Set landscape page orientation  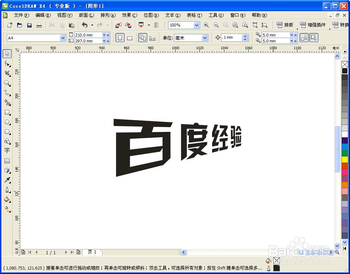pyautogui.click(x=130, y=38)
